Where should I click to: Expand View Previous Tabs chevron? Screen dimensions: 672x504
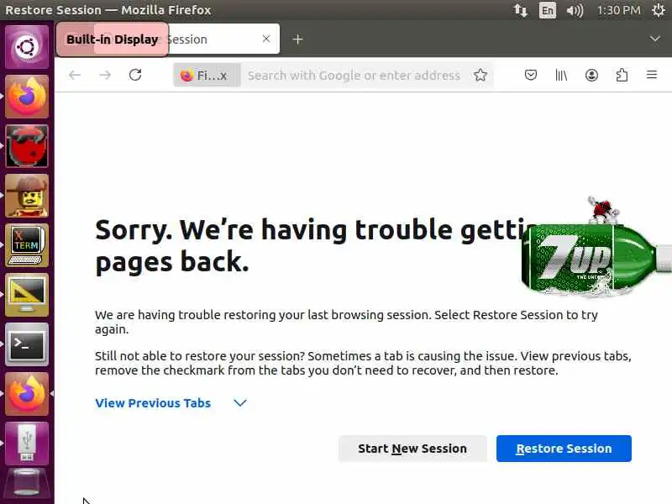[240, 403]
